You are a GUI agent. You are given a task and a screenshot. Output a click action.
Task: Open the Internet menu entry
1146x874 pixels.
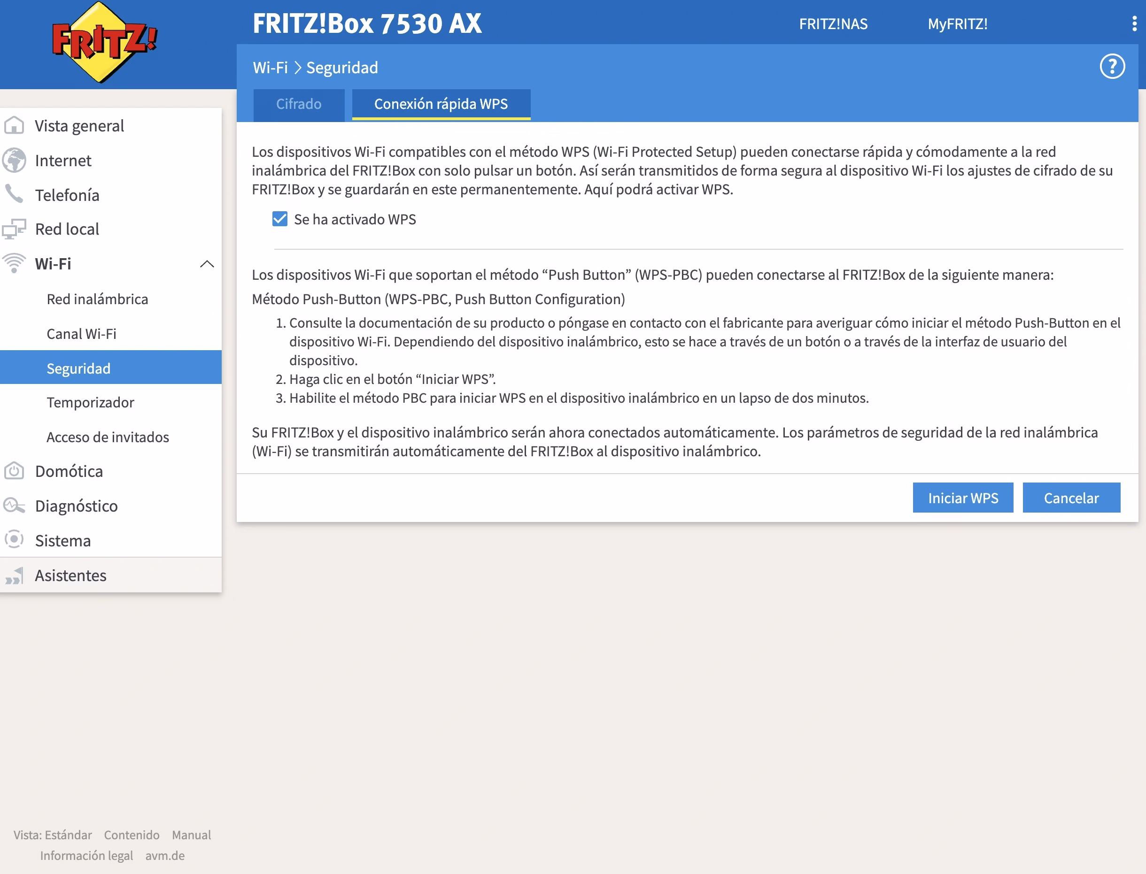coord(63,160)
